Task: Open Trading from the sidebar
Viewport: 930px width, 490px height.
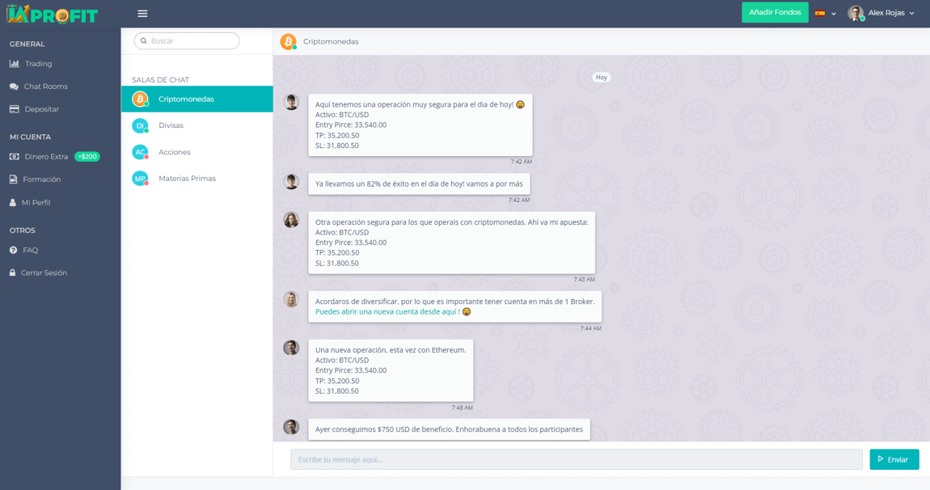Action: pos(38,64)
